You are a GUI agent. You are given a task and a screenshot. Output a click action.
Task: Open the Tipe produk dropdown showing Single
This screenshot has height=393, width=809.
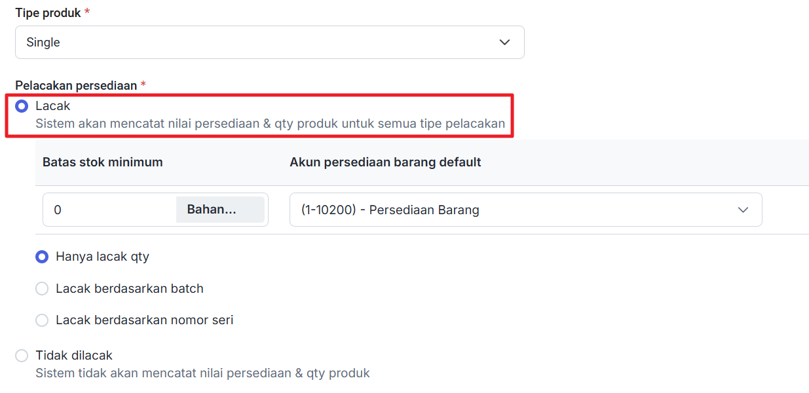coord(262,43)
